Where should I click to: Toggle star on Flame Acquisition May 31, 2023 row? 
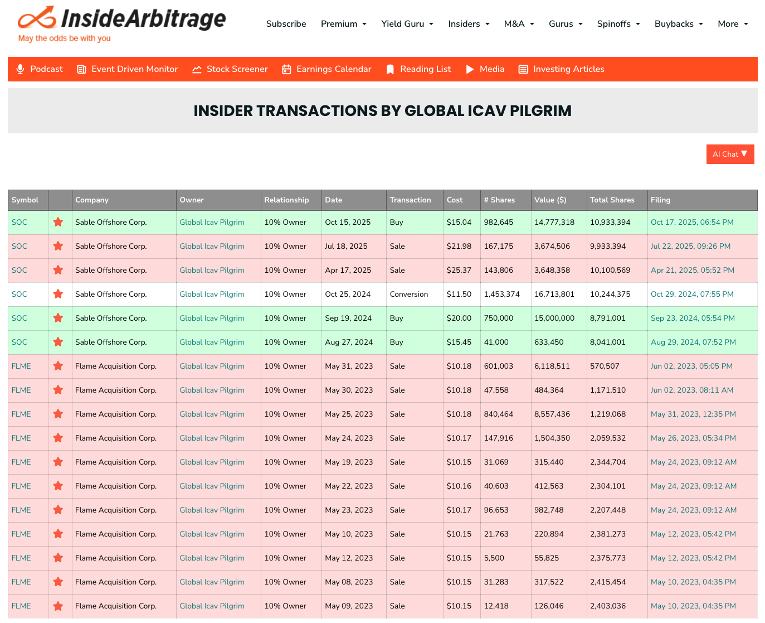pyautogui.click(x=58, y=366)
